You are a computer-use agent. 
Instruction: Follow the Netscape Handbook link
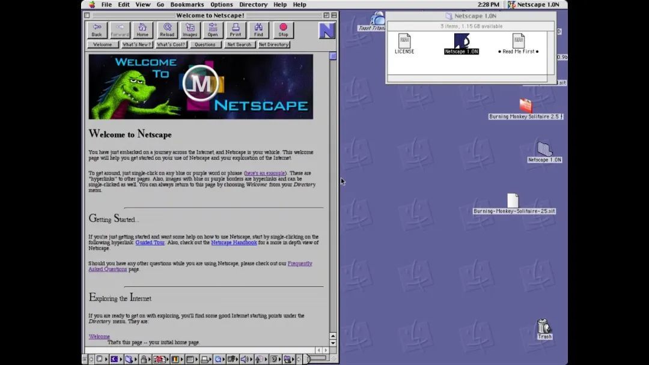234,243
